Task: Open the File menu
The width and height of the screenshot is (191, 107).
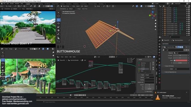Action: [4, 4]
